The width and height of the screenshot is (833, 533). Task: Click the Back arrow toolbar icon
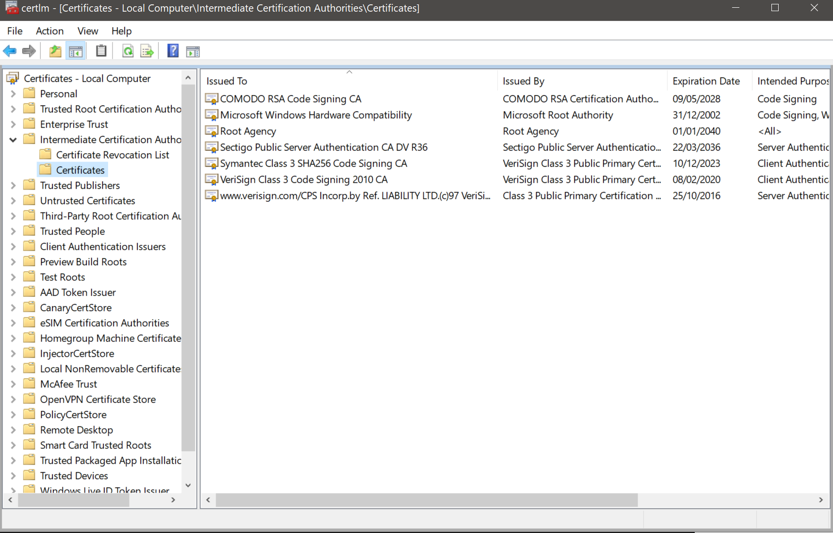coord(10,51)
